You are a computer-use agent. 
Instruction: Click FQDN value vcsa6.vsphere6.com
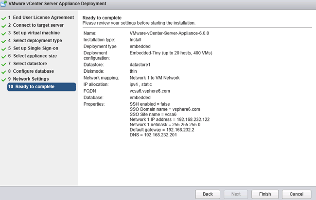tap(150, 91)
